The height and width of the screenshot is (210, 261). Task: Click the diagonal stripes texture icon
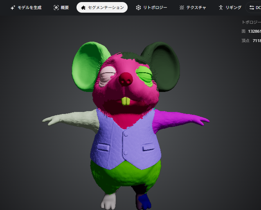tap(182, 8)
